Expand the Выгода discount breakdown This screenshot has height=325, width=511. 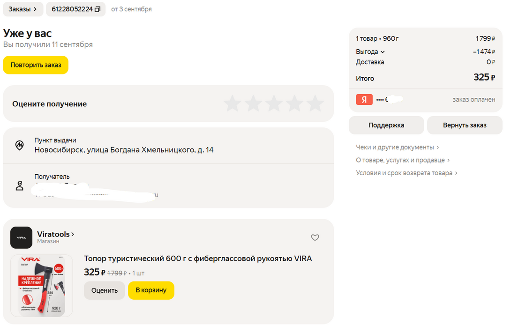[x=370, y=52]
